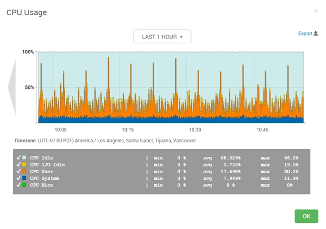This screenshot has height=229, width=326.
Task: Click the dark blue CPU System swatch
Action: (x=24, y=178)
